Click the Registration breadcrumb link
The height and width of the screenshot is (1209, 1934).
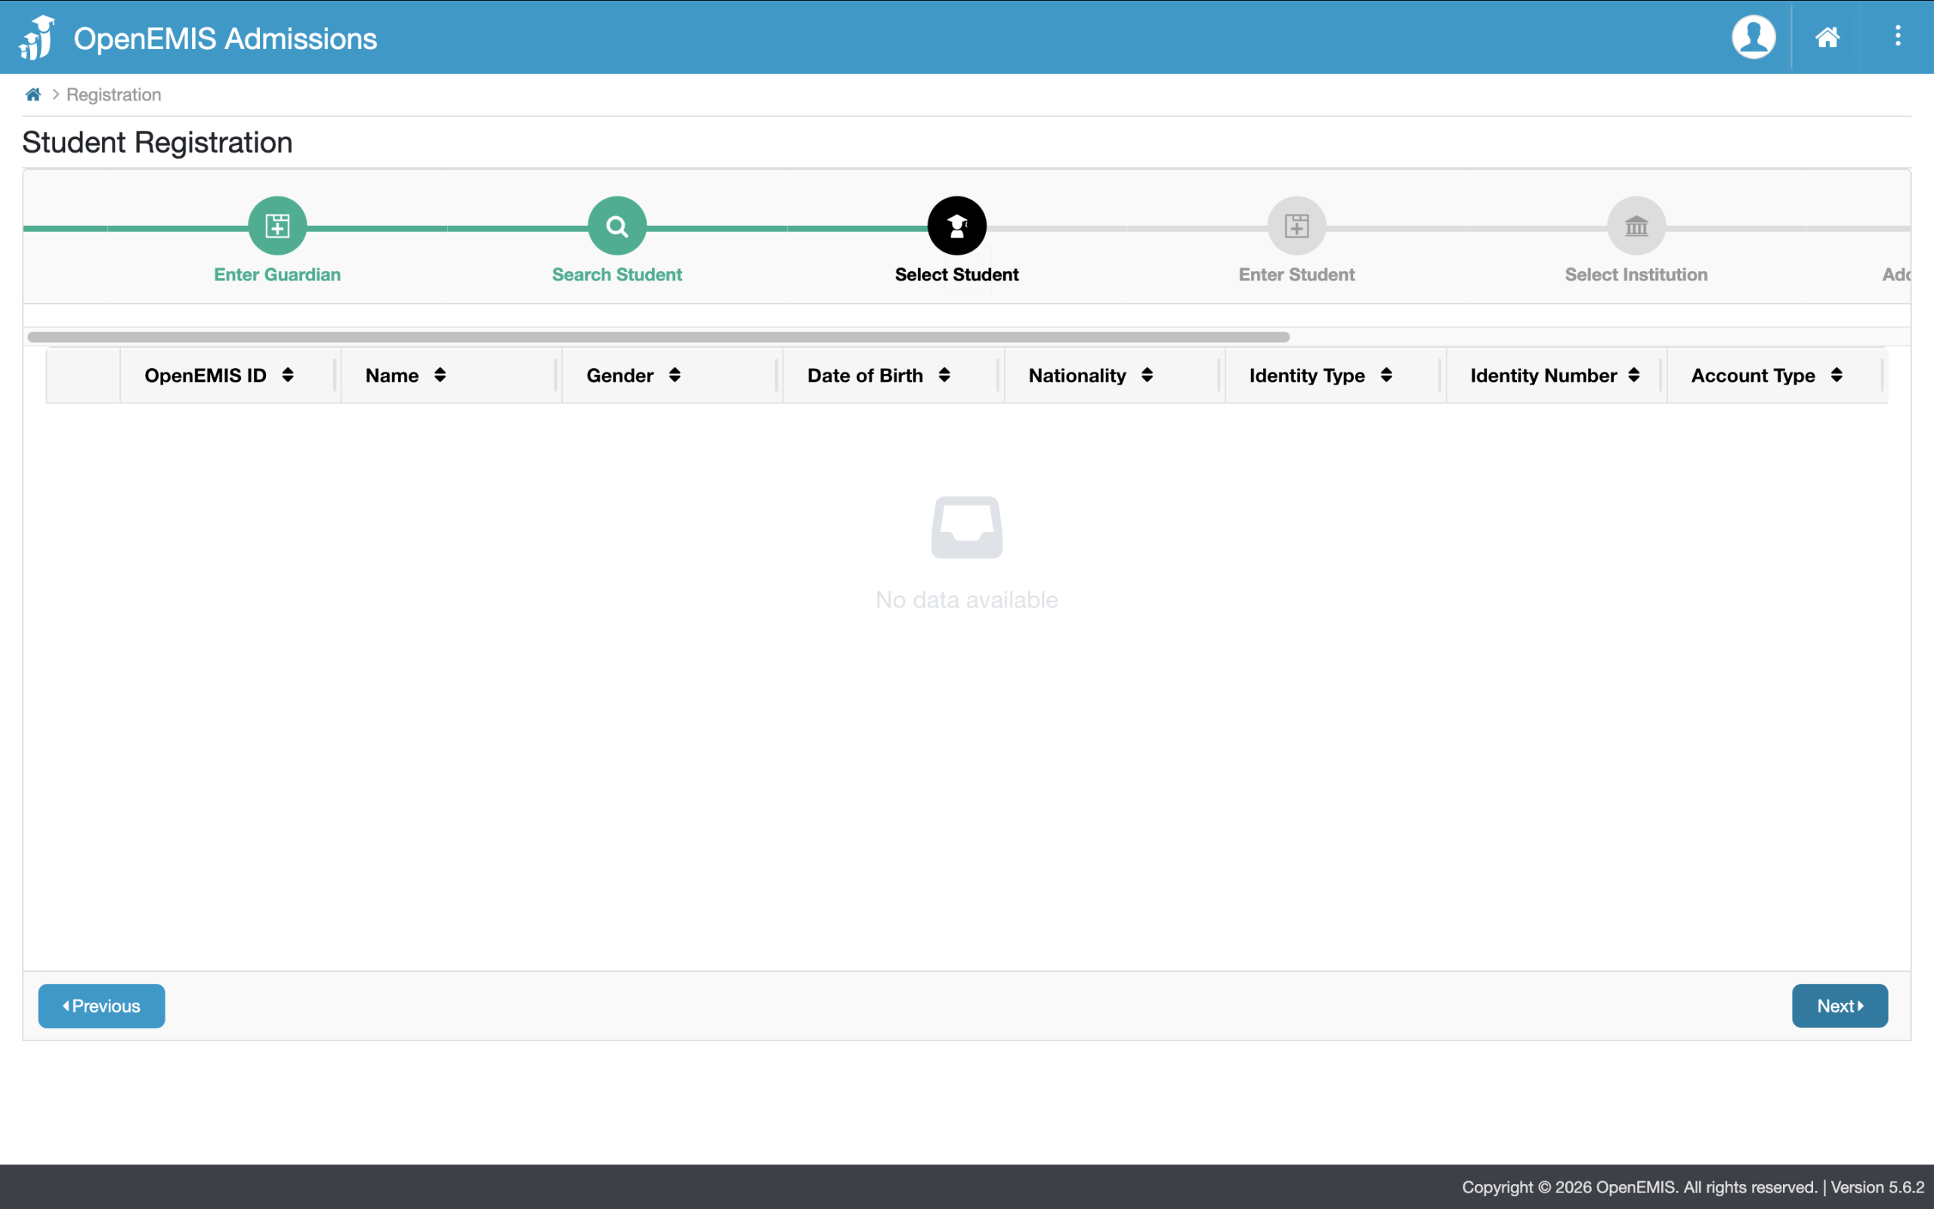click(113, 94)
